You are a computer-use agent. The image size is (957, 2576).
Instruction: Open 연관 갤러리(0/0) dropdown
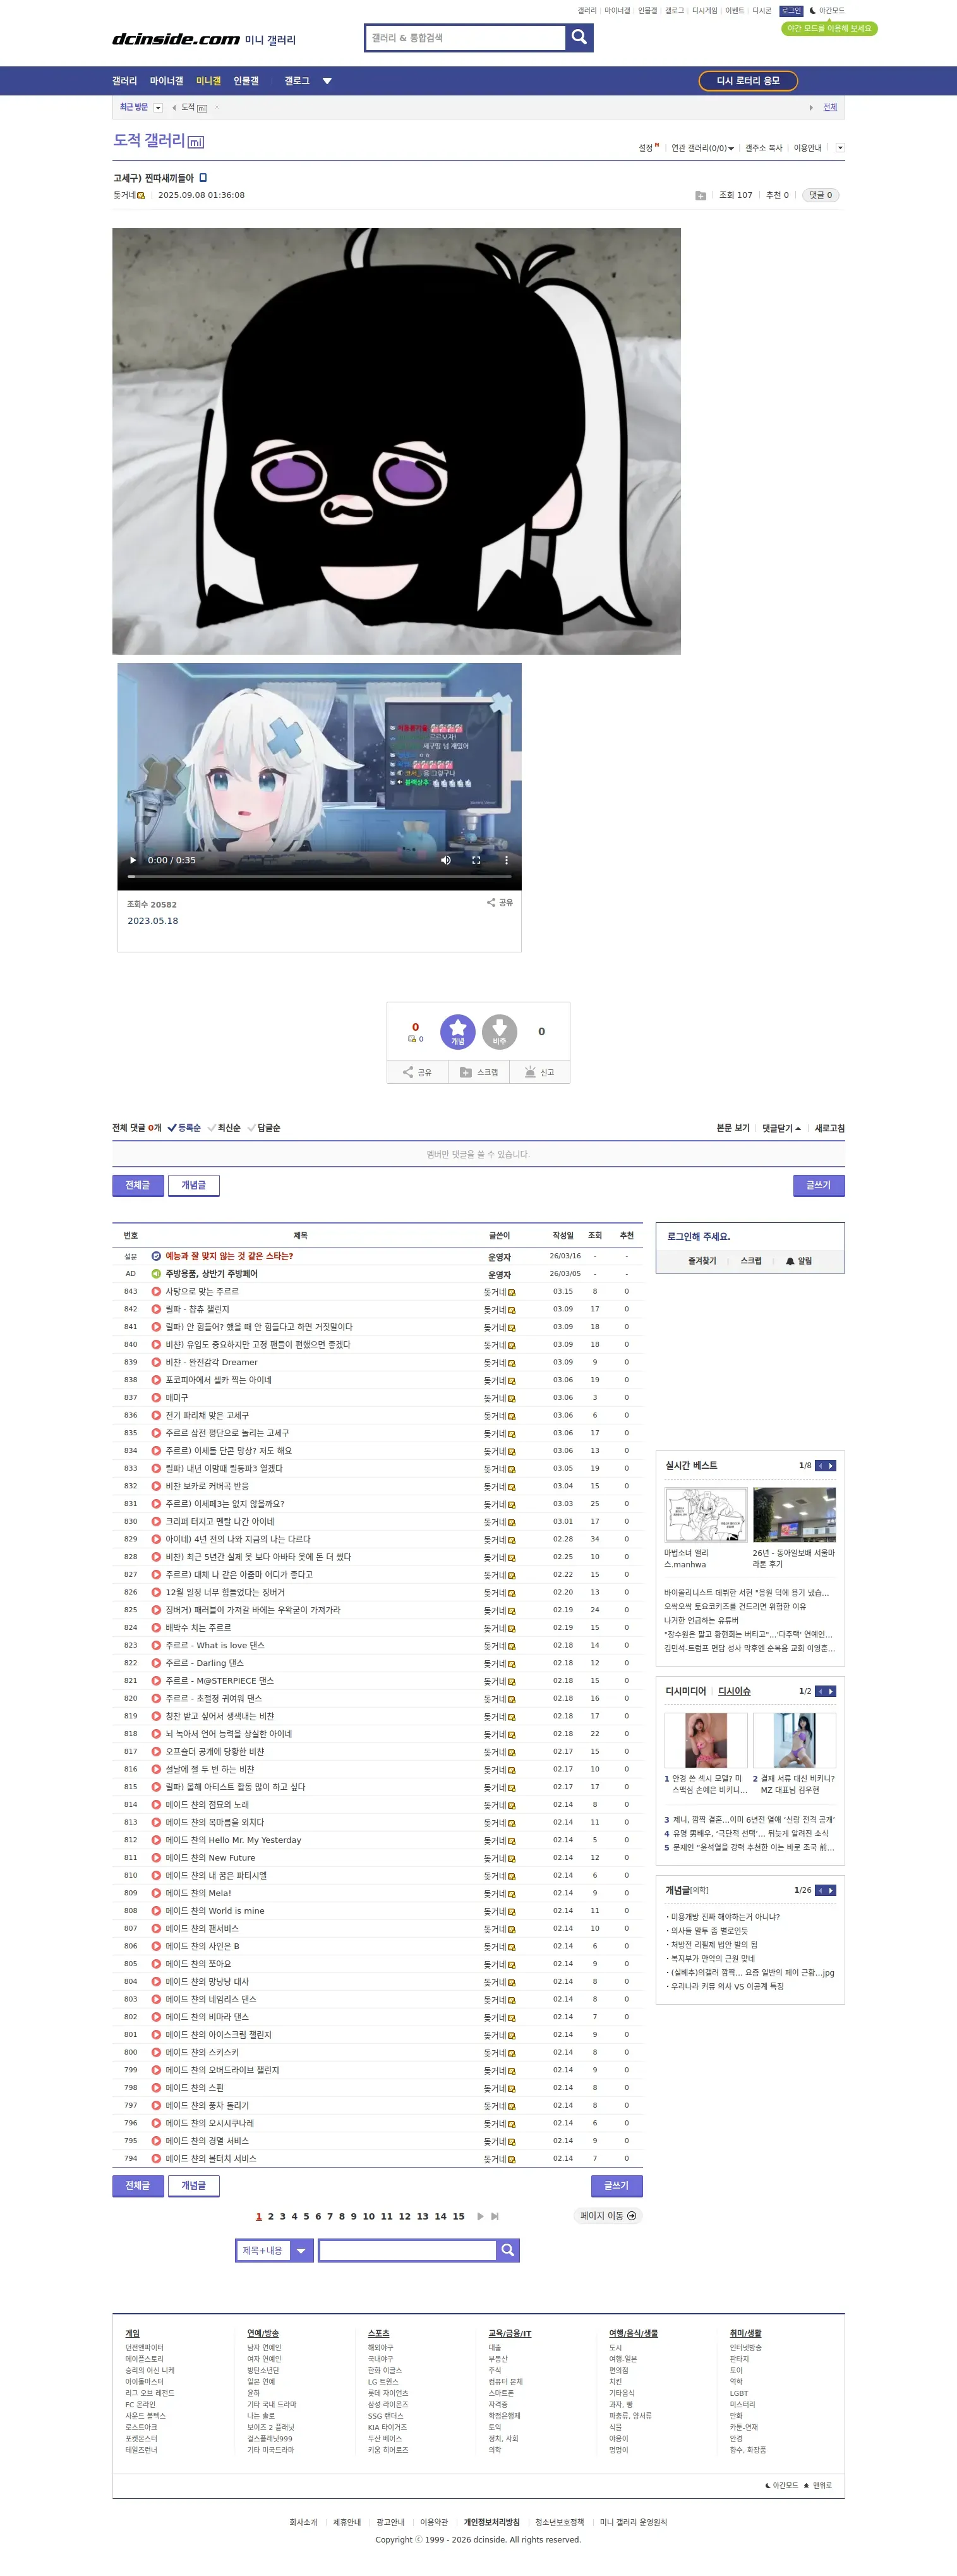(x=703, y=148)
